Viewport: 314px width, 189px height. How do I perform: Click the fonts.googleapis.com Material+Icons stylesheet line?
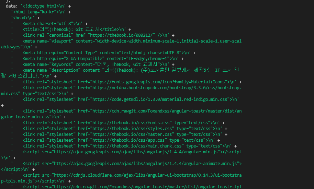126,82
